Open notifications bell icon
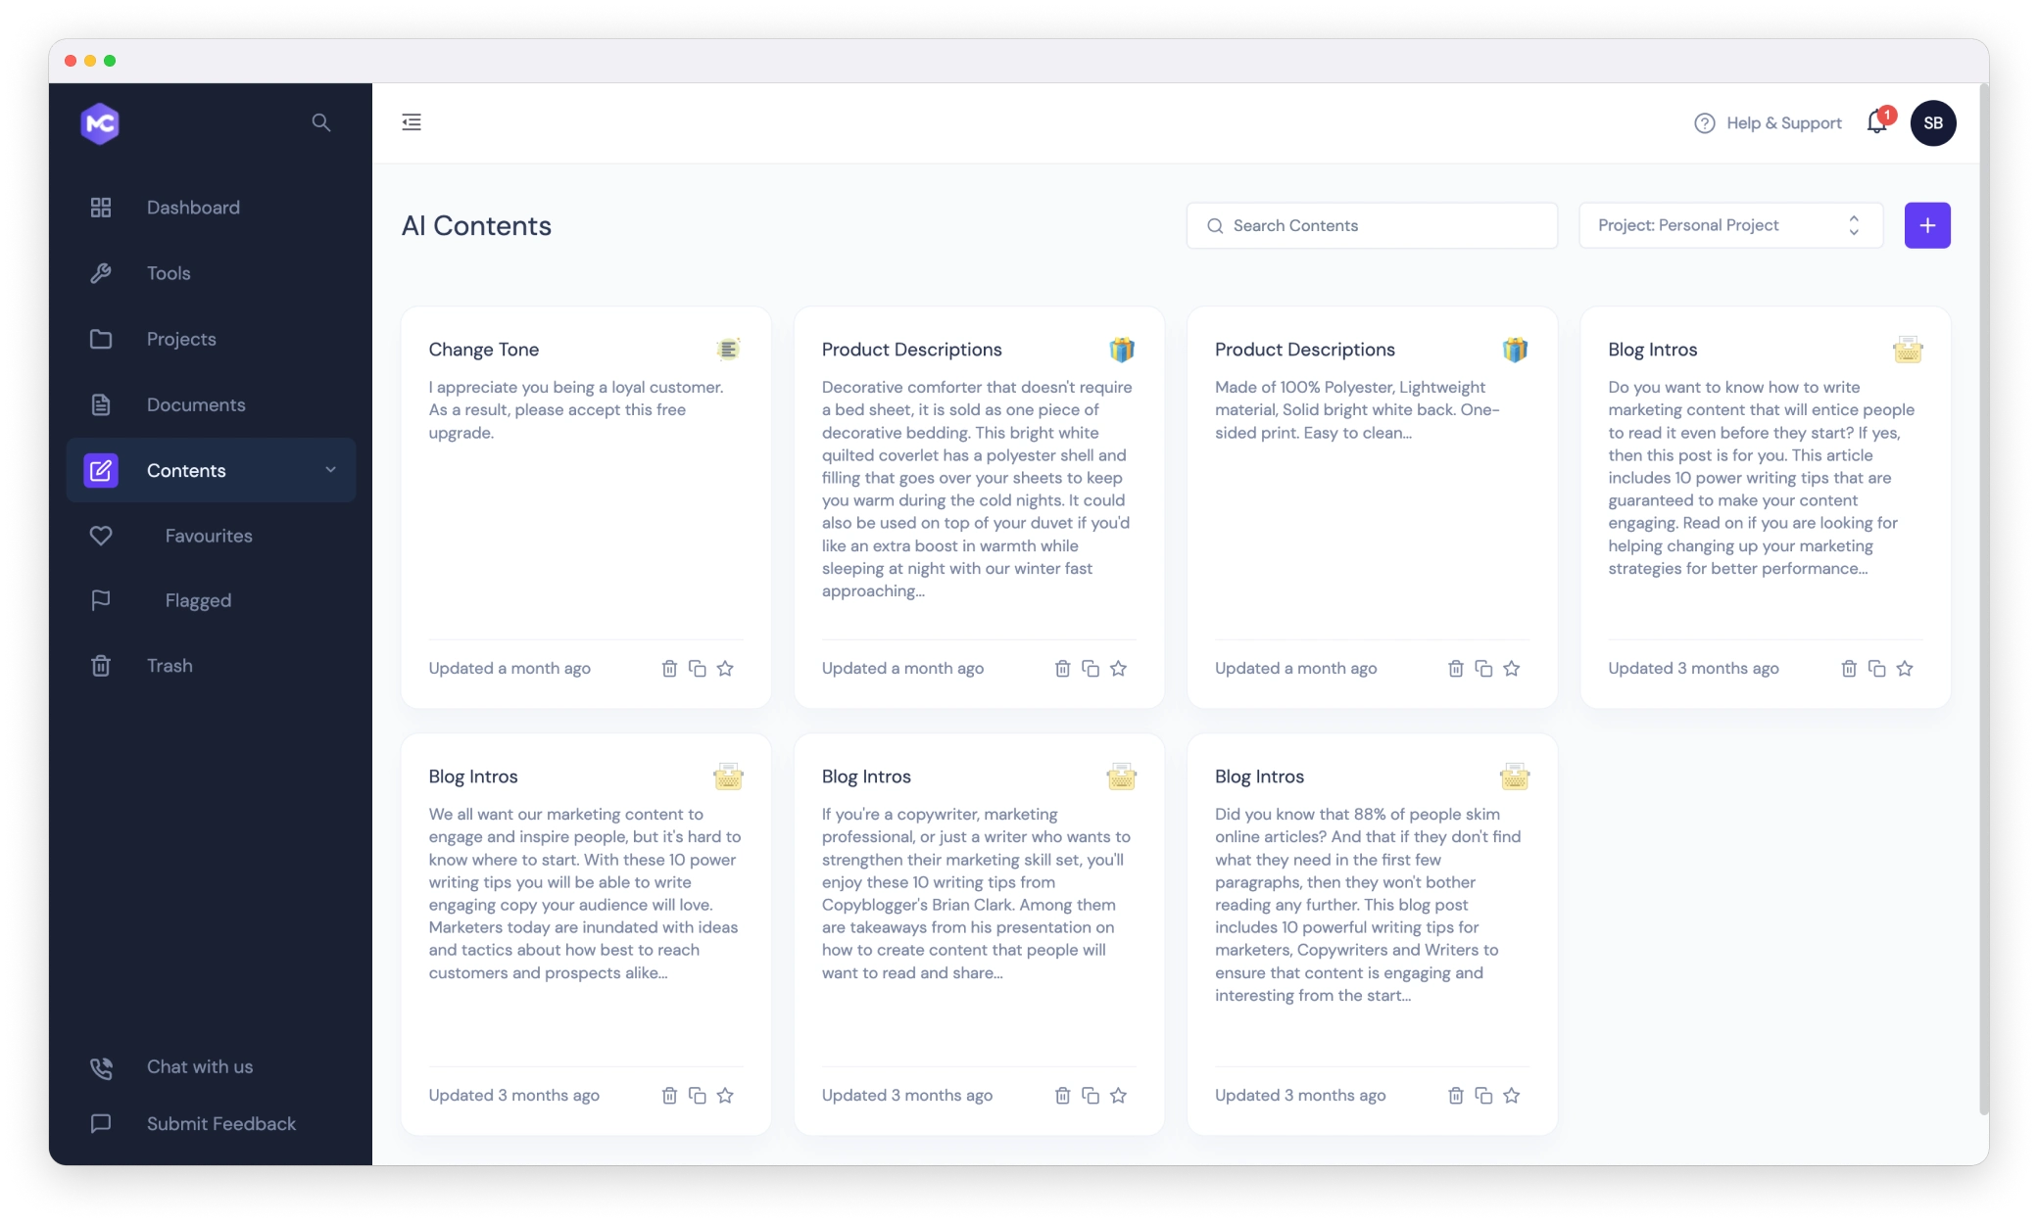The width and height of the screenshot is (2038, 1224). pyautogui.click(x=1876, y=122)
